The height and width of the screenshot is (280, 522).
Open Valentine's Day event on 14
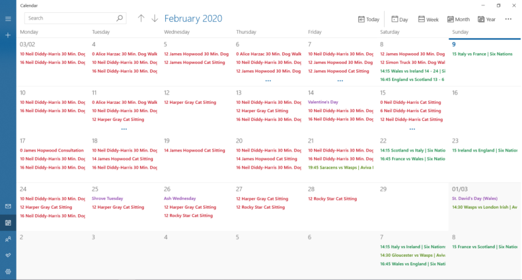click(x=323, y=102)
